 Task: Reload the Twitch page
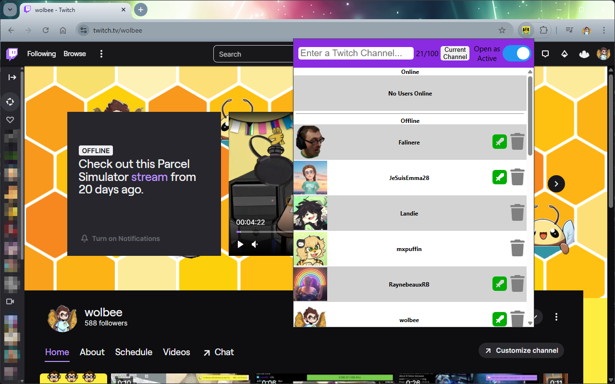coord(46,30)
